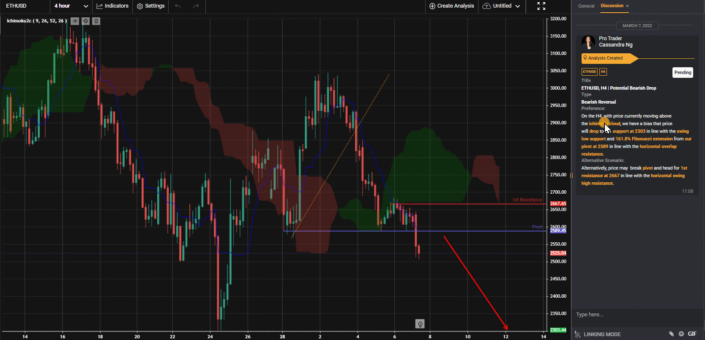Viewport: 705px width, 340px height.
Task: Open the 4 hour timeframe dropdown
Action: [x=71, y=6]
